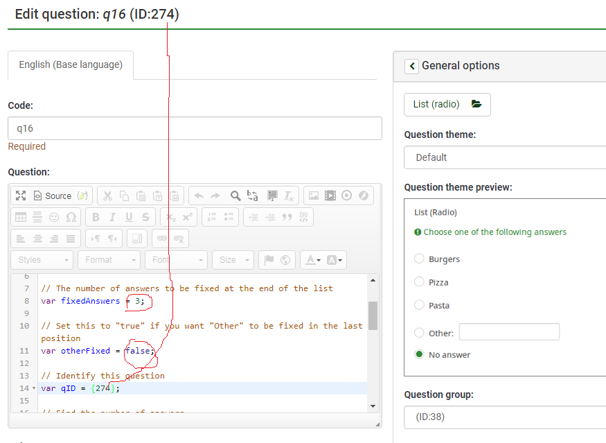Click the Maximize editor icon
Viewport: 606px width, 443px height.
pyautogui.click(x=21, y=196)
